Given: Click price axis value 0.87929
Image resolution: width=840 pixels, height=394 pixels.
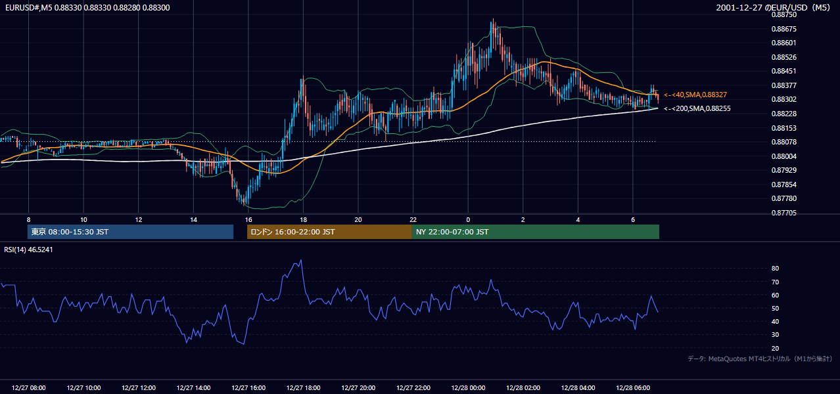Looking at the screenshot, I should tap(784, 170).
